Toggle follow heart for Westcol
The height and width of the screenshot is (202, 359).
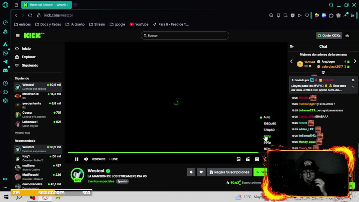click(201, 172)
